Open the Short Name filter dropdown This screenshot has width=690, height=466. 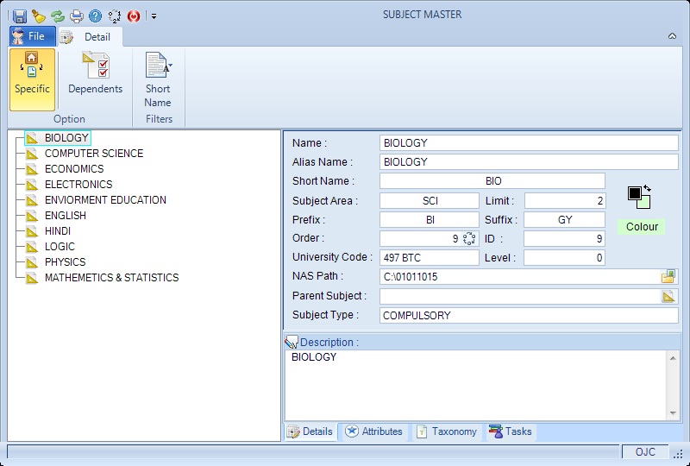tap(158, 79)
